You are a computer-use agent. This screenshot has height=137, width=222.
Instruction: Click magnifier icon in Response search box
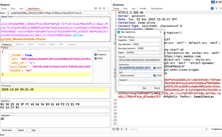pos(206,129)
